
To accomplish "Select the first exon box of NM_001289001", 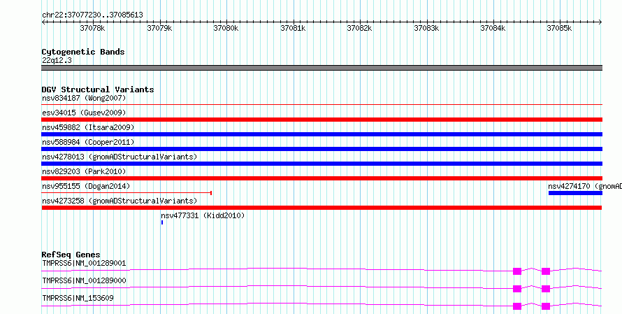I will 517,271.
